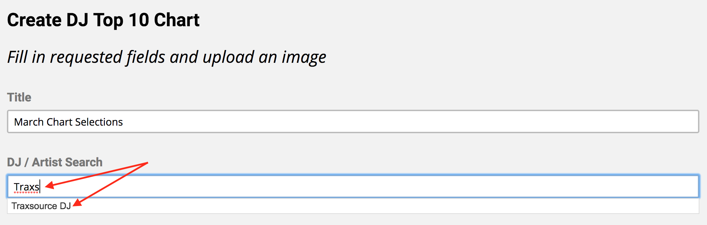The image size is (707, 225).
Task: Click the DJ / Artist Search label
Action: tap(55, 162)
